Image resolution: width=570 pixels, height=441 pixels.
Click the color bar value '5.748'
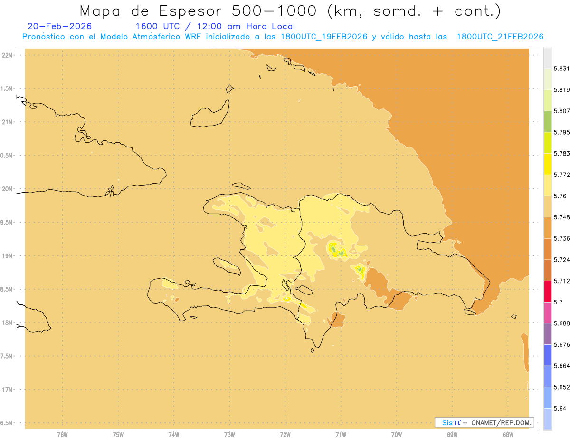pos(562,217)
